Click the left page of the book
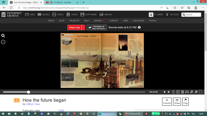 [81, 61]
